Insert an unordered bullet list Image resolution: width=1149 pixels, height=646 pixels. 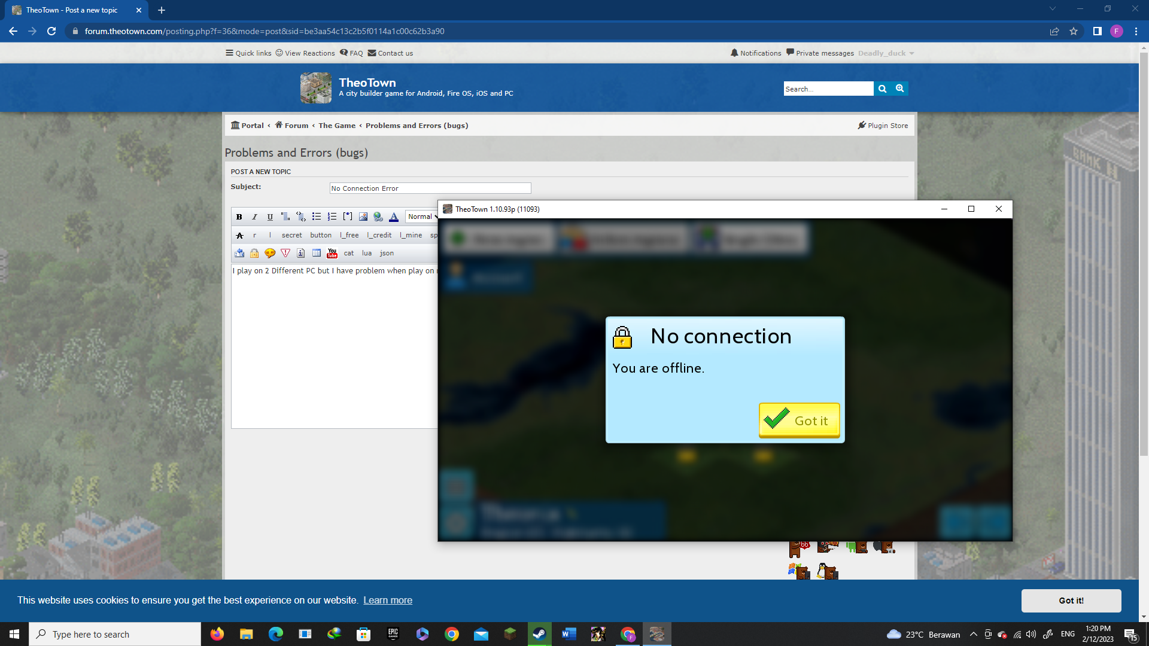317,217
